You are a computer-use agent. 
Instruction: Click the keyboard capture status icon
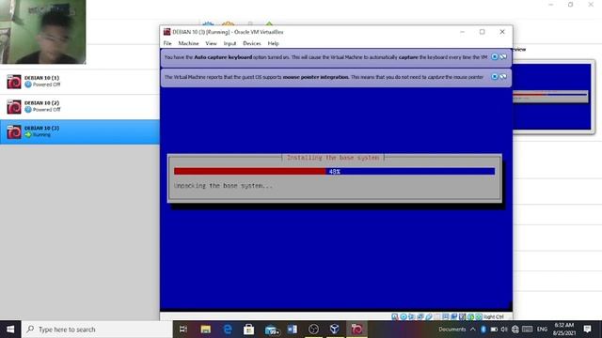coord(479,316)
